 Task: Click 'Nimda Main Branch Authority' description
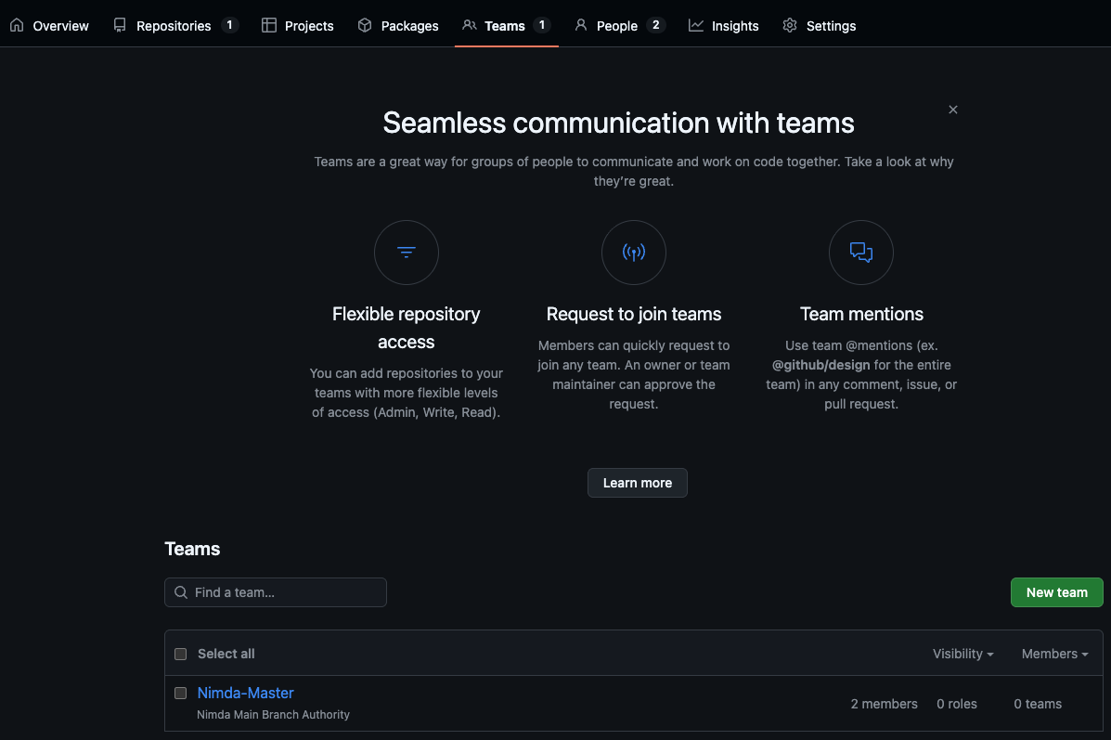[274, 715]
